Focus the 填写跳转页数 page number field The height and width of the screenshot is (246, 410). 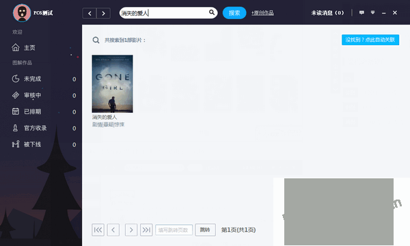pos(174,230)
